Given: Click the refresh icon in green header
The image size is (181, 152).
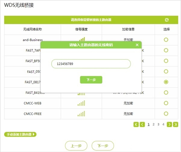Looking at the screenshot, I should [x=167, y=20].
